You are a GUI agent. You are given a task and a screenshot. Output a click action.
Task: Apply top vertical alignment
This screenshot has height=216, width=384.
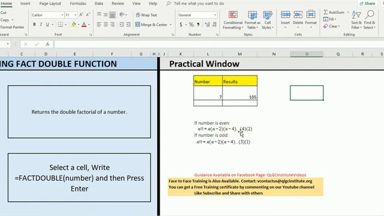(x=99, y=15)
